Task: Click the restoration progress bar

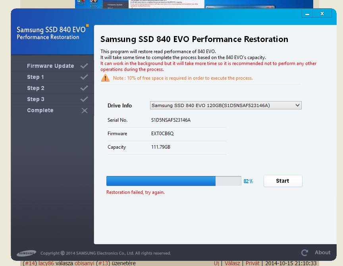Action: point(174,181)
